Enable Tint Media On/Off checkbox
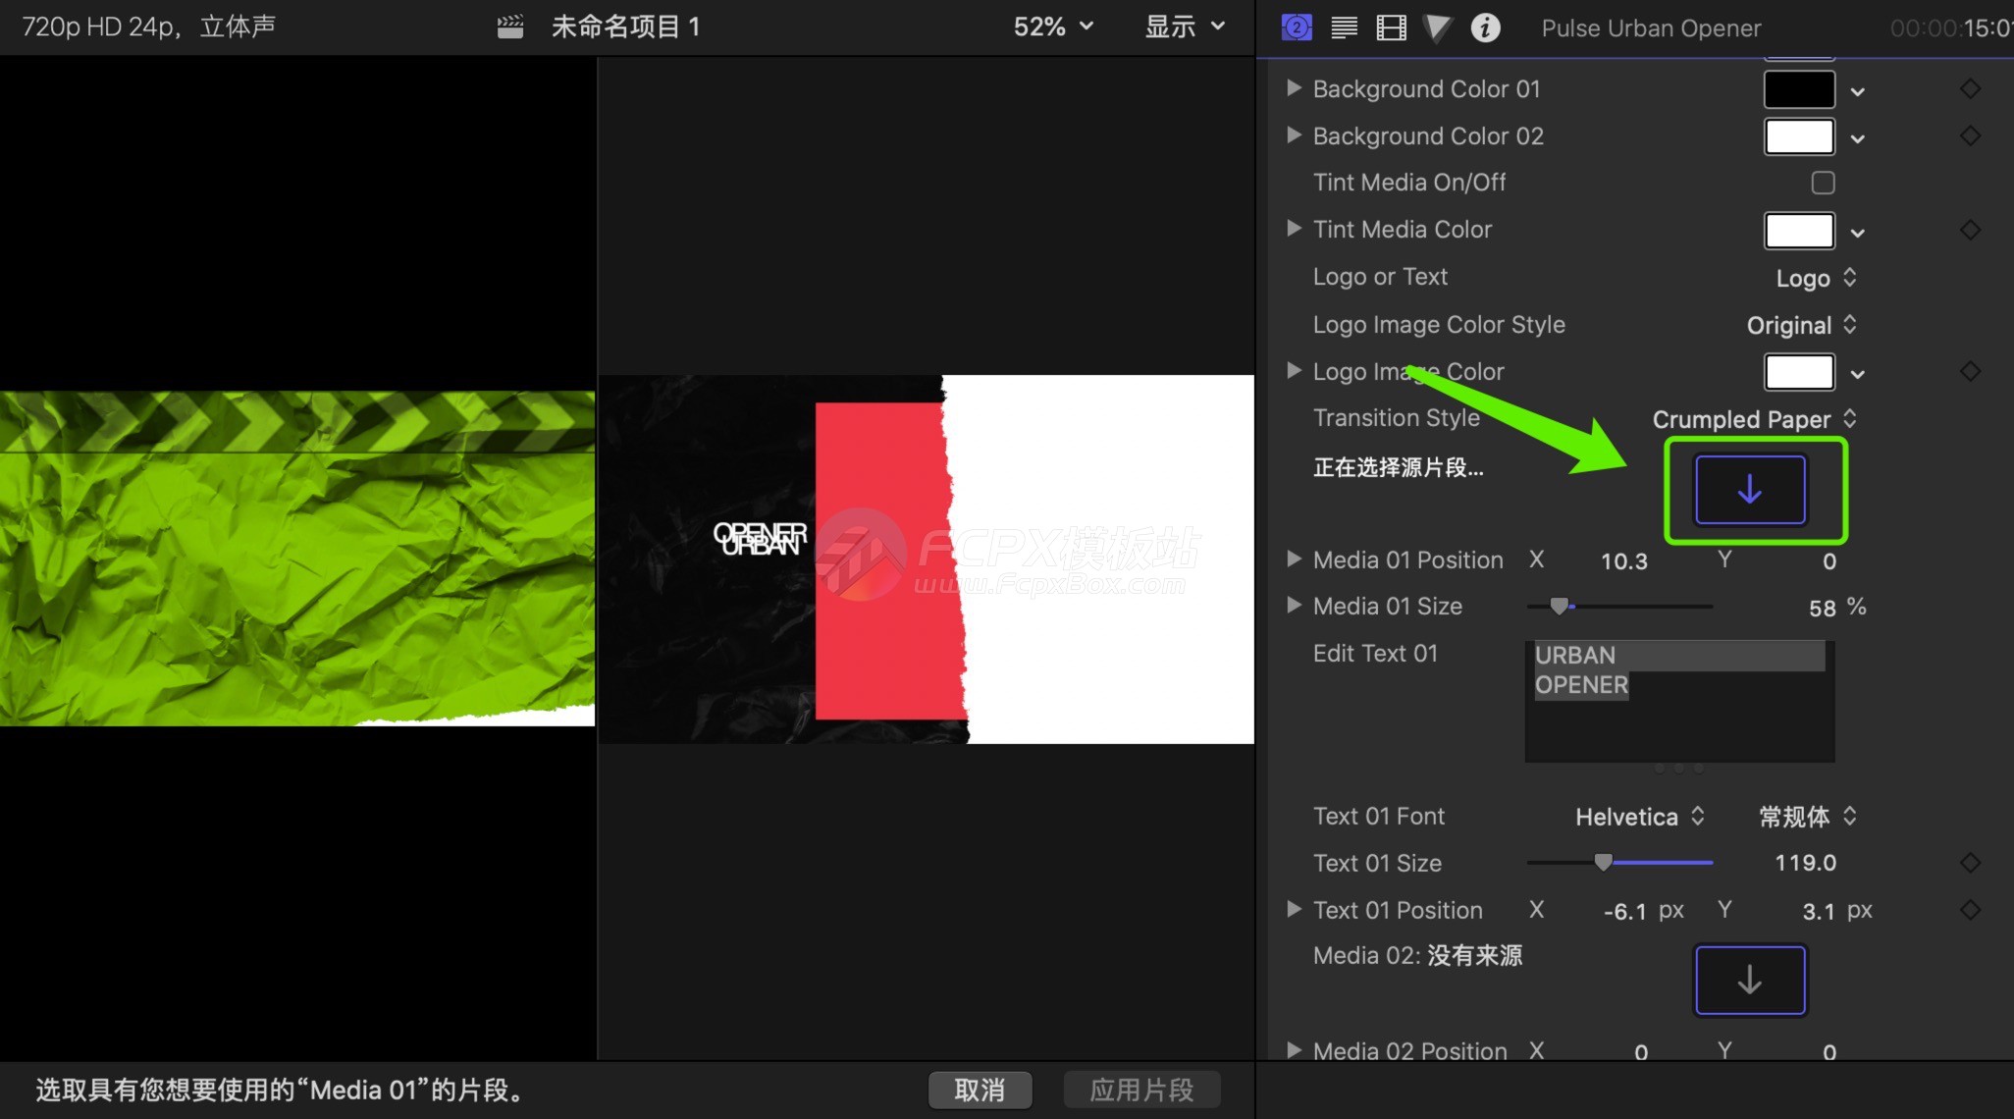Viewport: 2014px width, 1119px height. pyautogui.click(x=1823, y=183)
